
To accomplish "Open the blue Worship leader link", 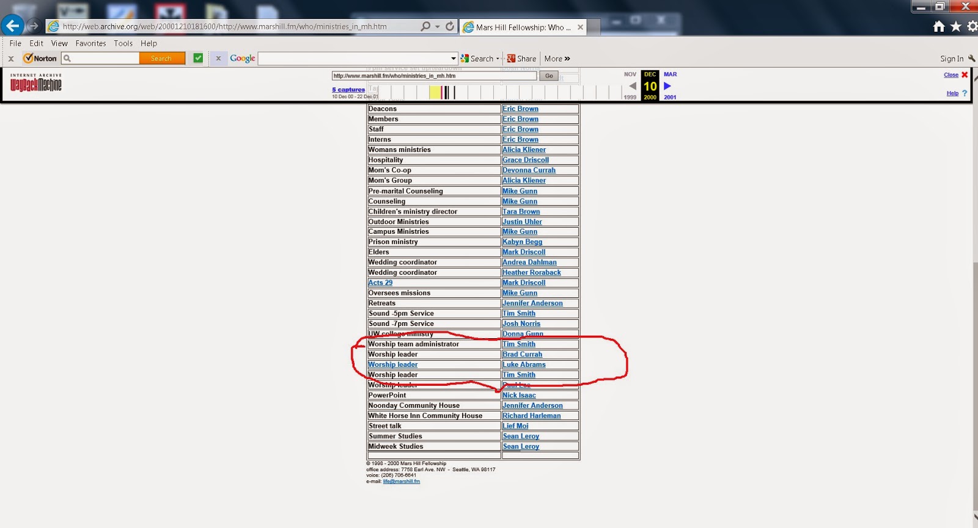I will click(392, 364).
